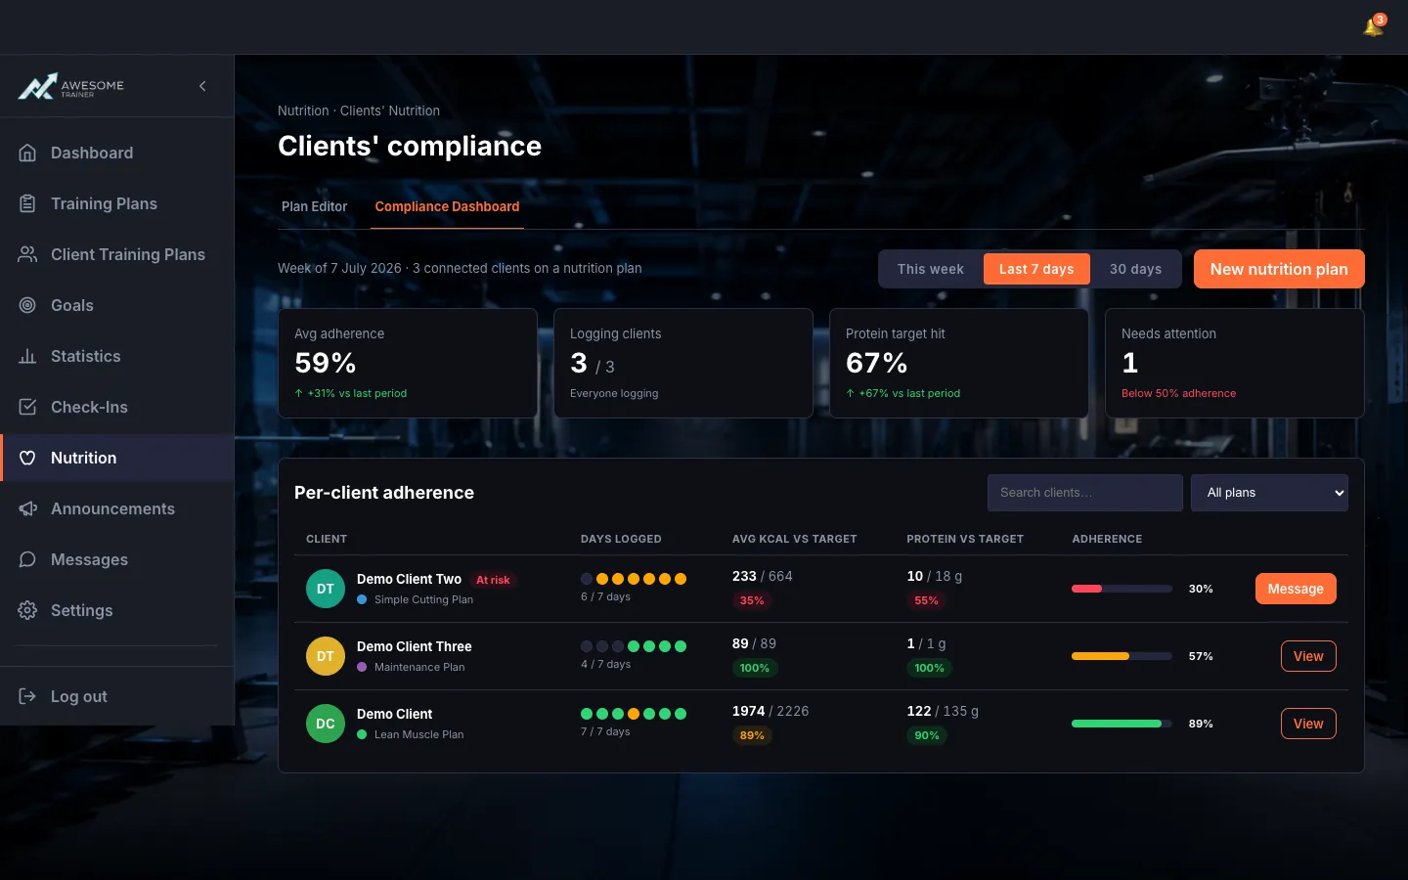Click Demo Client Two's days logged dots
This screenshot has height=880, width=1408.
pos(634,579)
